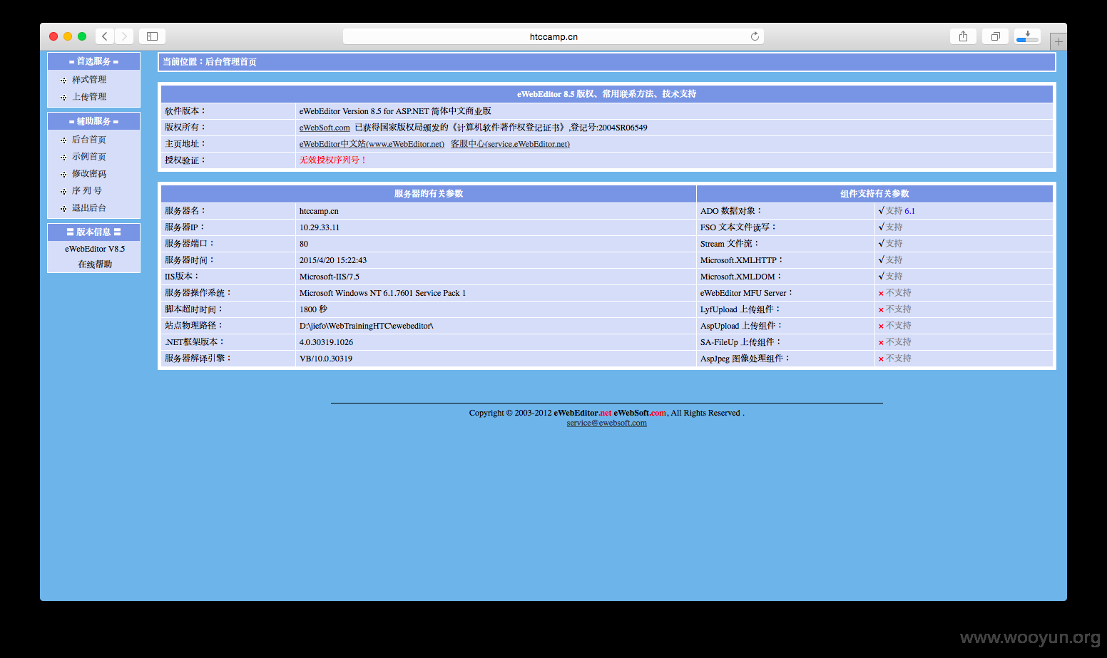This screenshot has width=1107, height=658.
Task: Click the 首选服务 section header
Action: pos(93,61)
